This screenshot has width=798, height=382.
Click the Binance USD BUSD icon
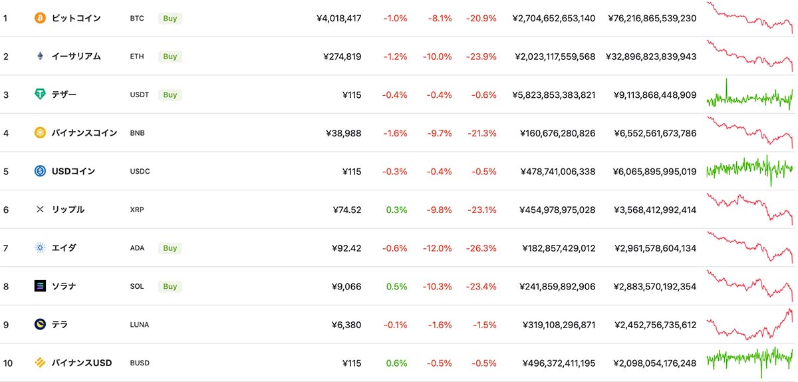(40, 363)
